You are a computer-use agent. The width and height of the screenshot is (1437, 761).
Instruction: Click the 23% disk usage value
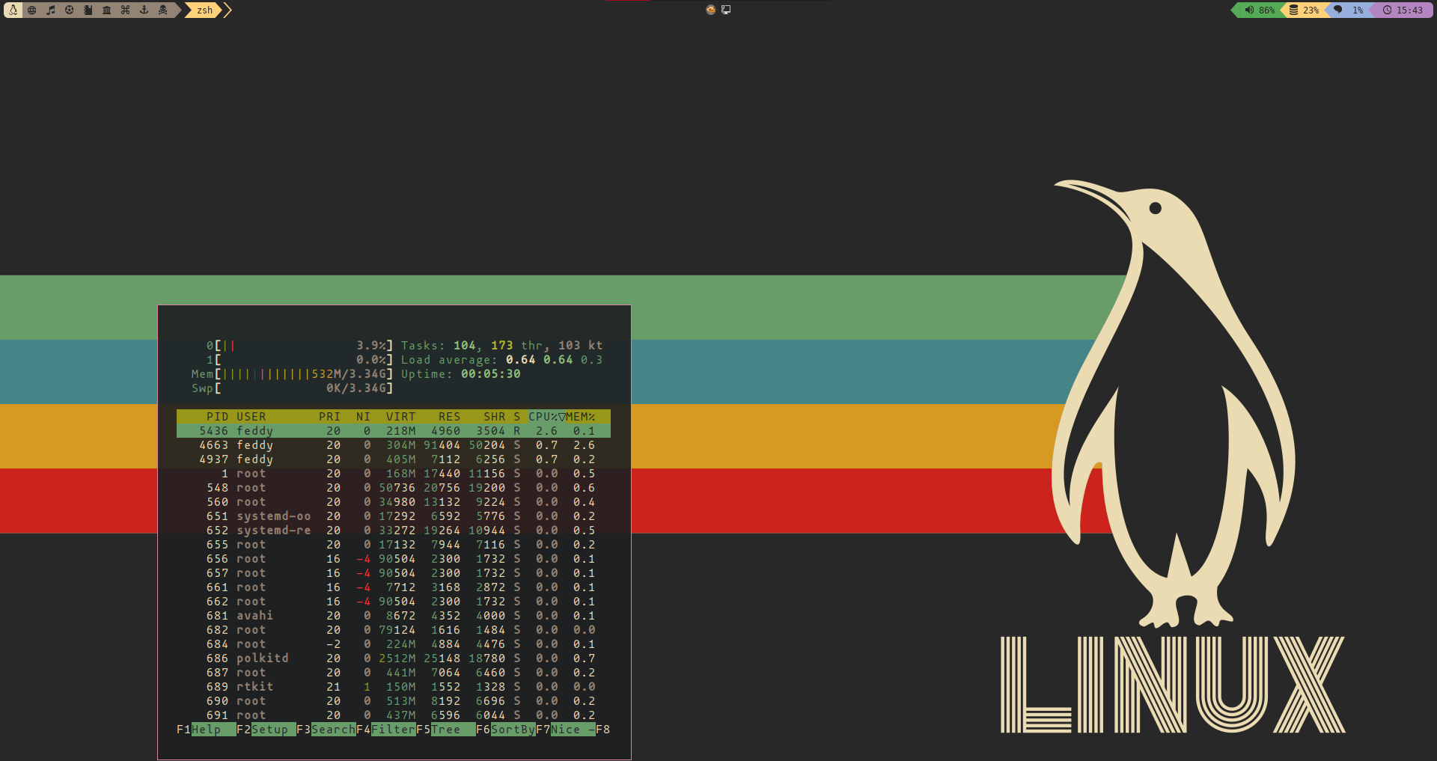[1311, 10]
